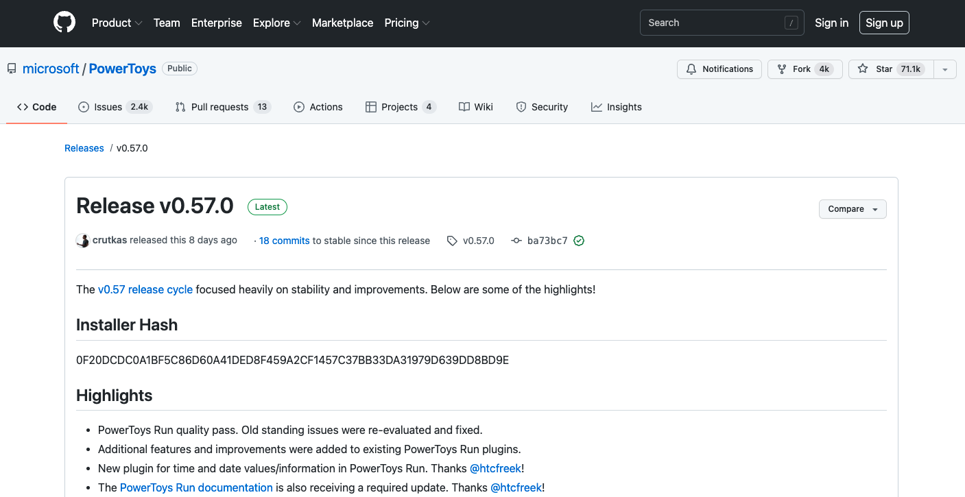Switch to the Code tab
This screenshot has width=965, height=497.
coord(37,107)
